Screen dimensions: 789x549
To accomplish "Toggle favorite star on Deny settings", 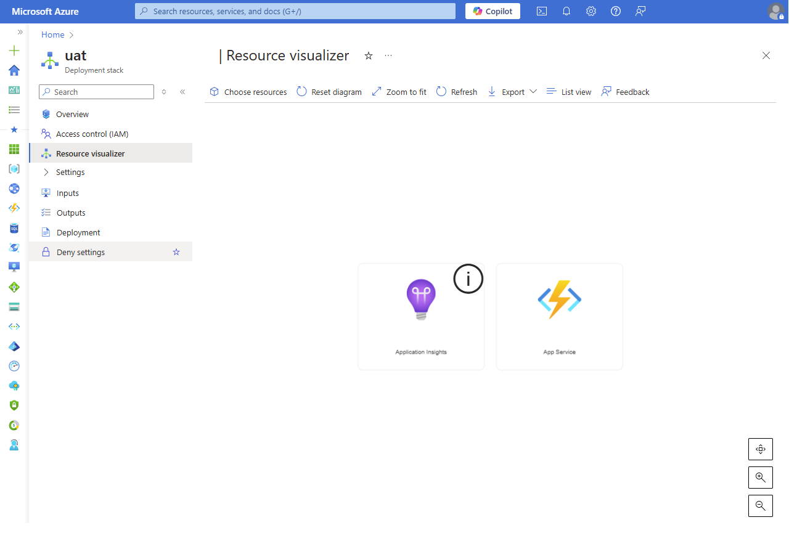I will 176,252.
